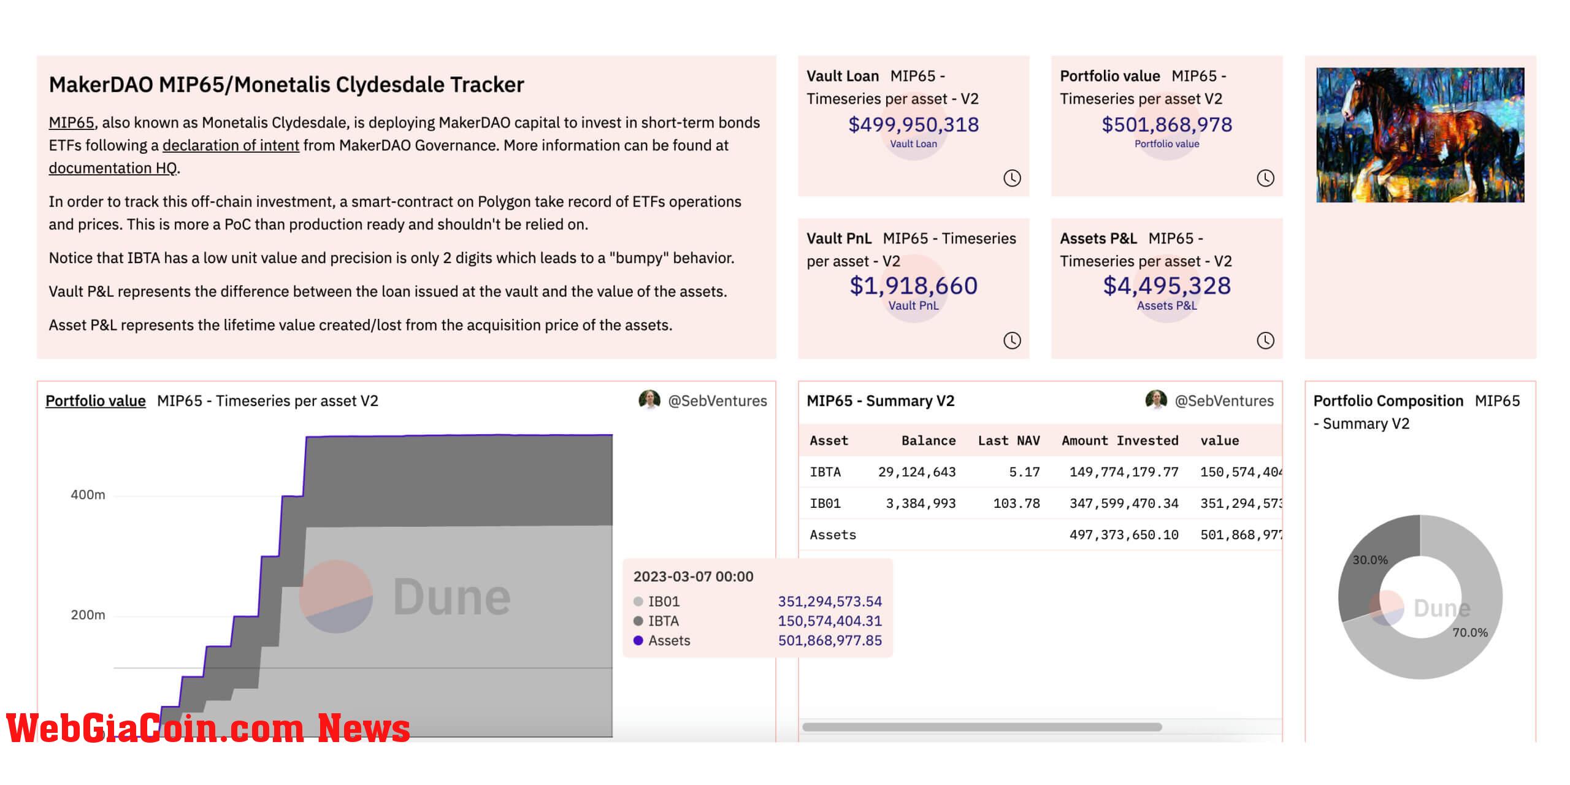Click the value column header

tap(1220, 440)
